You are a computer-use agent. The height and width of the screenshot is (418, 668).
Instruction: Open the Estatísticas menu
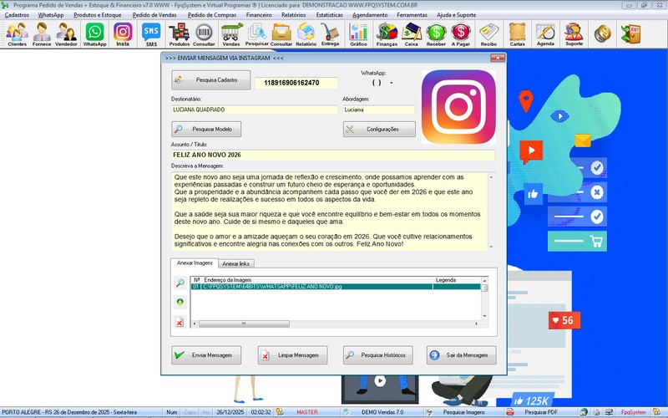click(329, 15)
